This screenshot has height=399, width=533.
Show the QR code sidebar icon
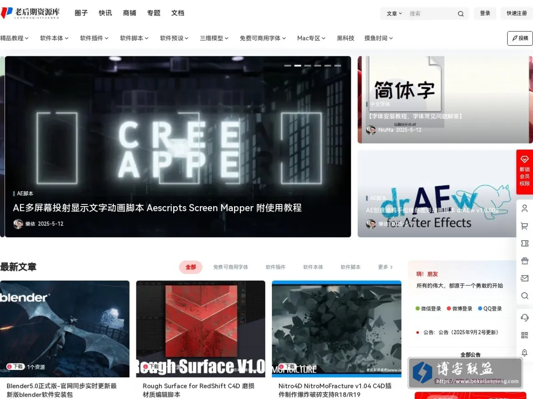tap(525, 335)
